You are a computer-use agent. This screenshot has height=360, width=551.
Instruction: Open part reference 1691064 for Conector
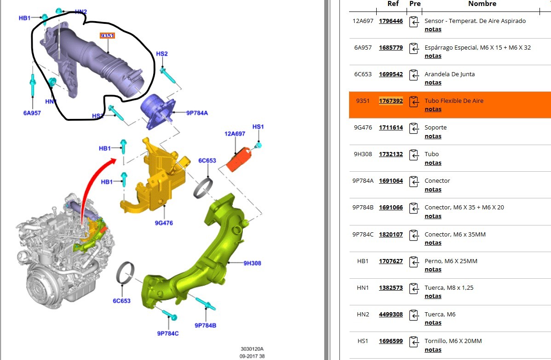(x=390, y=181)
